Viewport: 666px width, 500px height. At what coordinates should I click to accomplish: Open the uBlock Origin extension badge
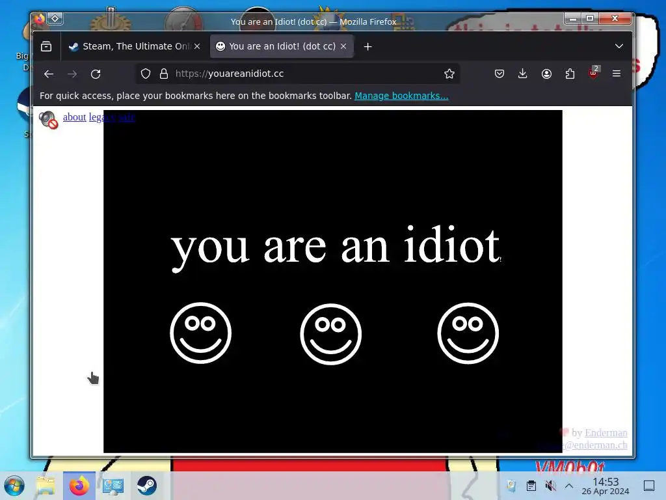tap(594, 73)
